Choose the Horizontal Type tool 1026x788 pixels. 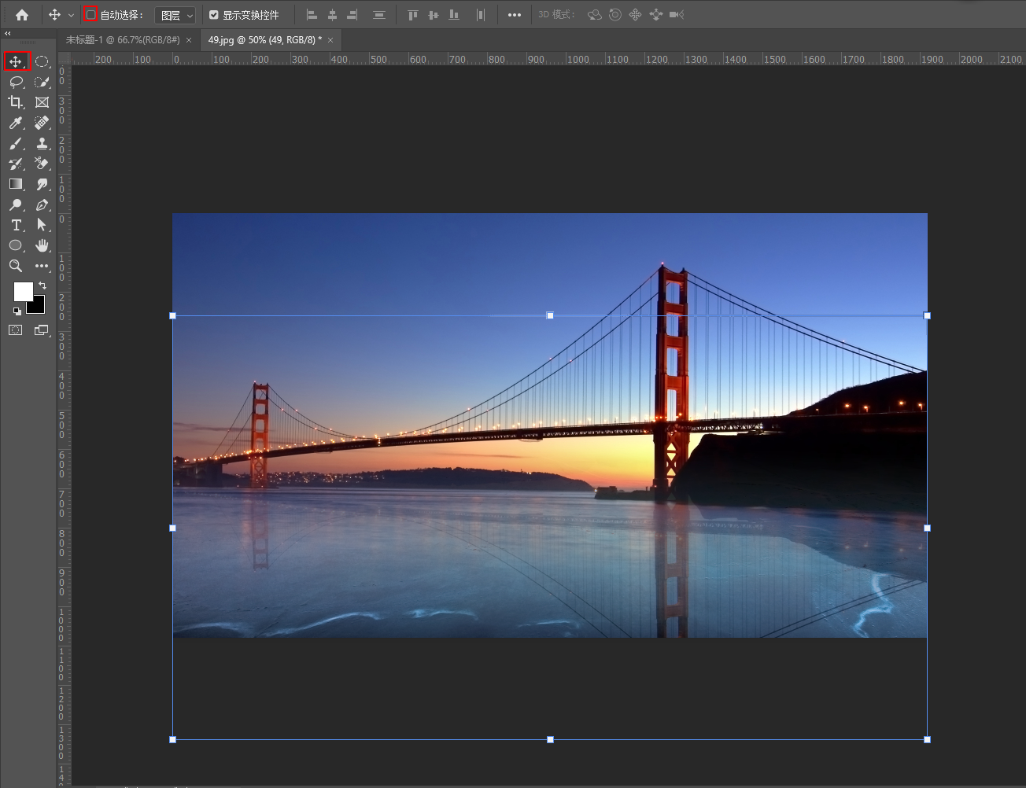tap(16, 225)
